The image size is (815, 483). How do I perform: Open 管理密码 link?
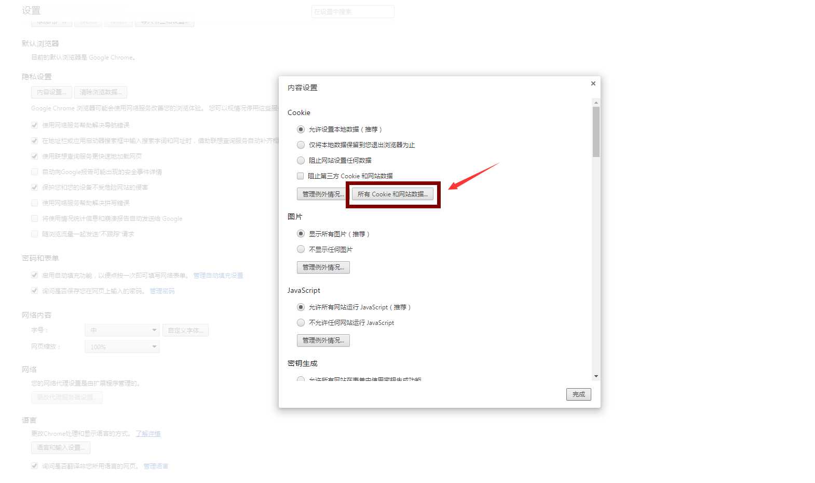click(x=162, y=291)
